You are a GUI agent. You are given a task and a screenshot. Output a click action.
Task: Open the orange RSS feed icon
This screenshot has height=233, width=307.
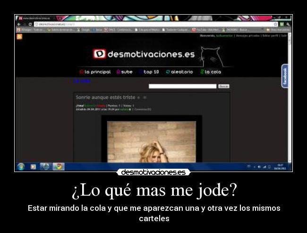click(19, 37)
